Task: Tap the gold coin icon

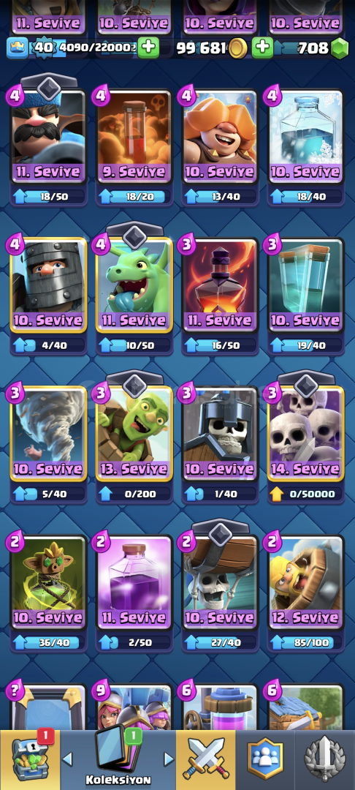Action: click(x=237, y=48)
